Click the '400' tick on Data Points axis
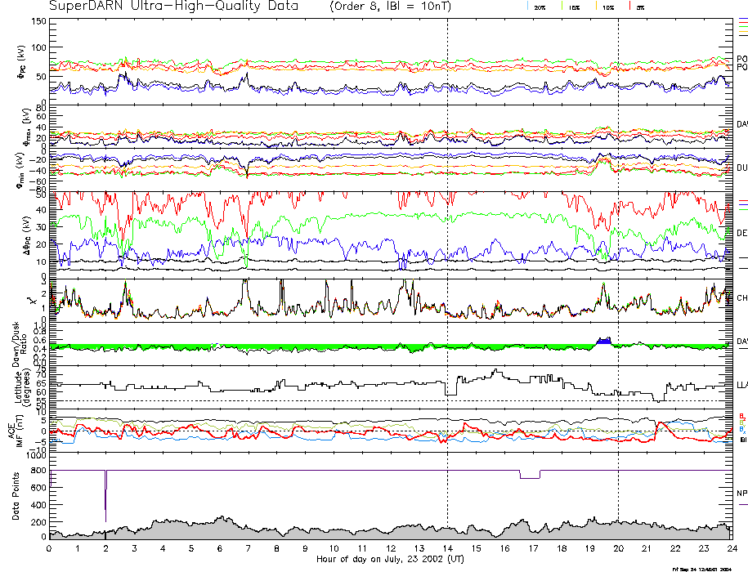This screenshot has height=572, width=748. (x=38, y=505)
